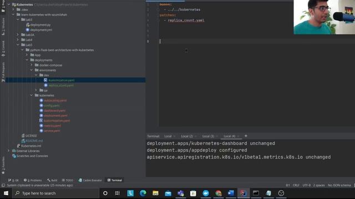Click the tool windows toggle at status bar corner

point(3,185)
